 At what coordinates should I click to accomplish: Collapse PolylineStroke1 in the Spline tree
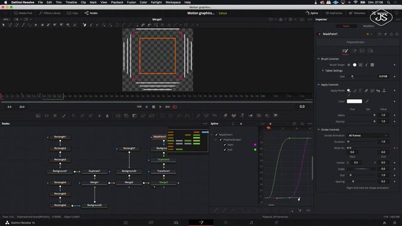[x=216, y=139]
